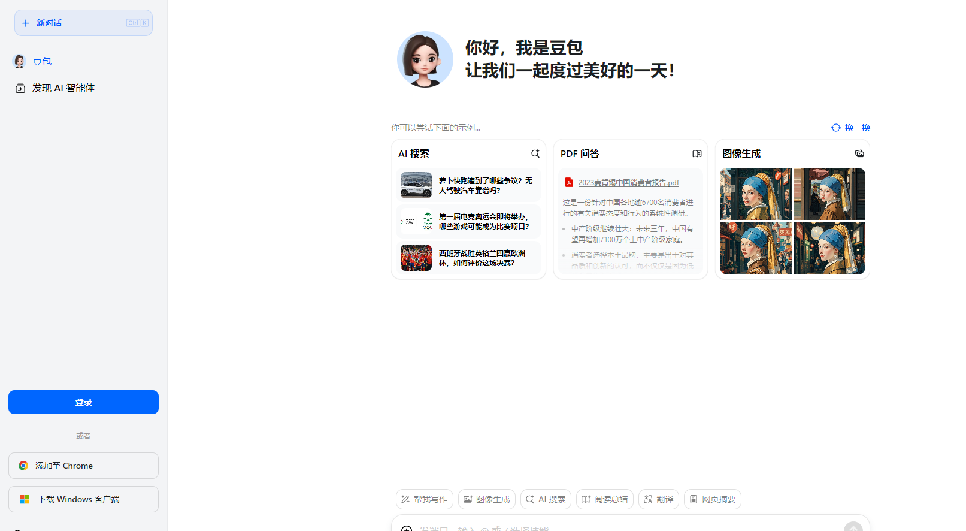Viewport: 966px width, 531px height.
Task: Click the blue 登录 login button
Action: (x=83, y=402)
